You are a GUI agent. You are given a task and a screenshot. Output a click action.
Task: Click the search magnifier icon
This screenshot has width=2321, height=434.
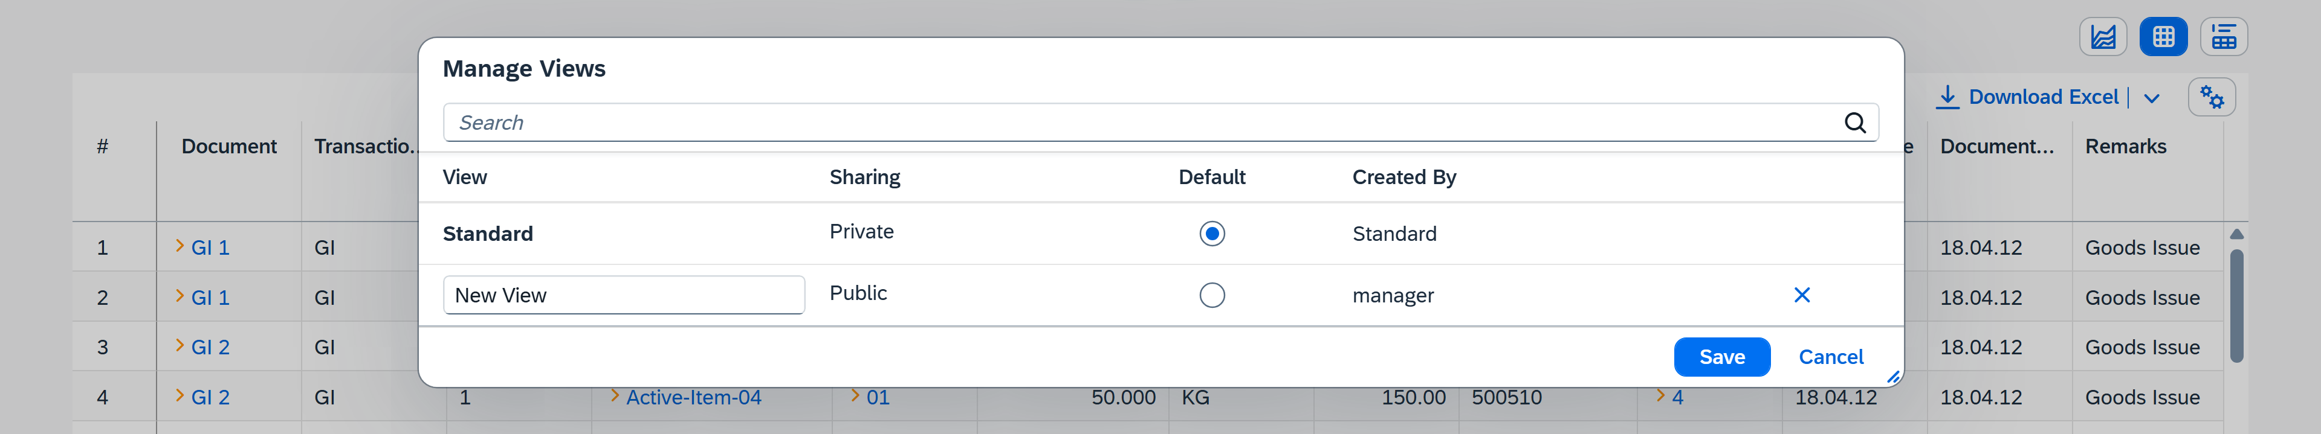(x=1854, y=123)
